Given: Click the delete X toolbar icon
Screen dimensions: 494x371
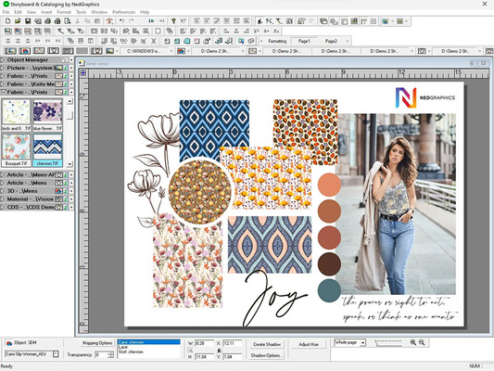Looking at the screenshot, I should (154, 41).
